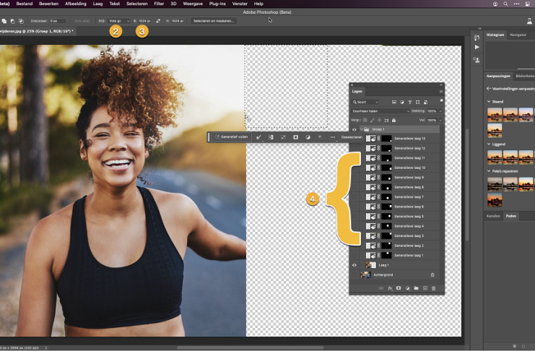Switch to the Navigator tab

coord(518,35)
